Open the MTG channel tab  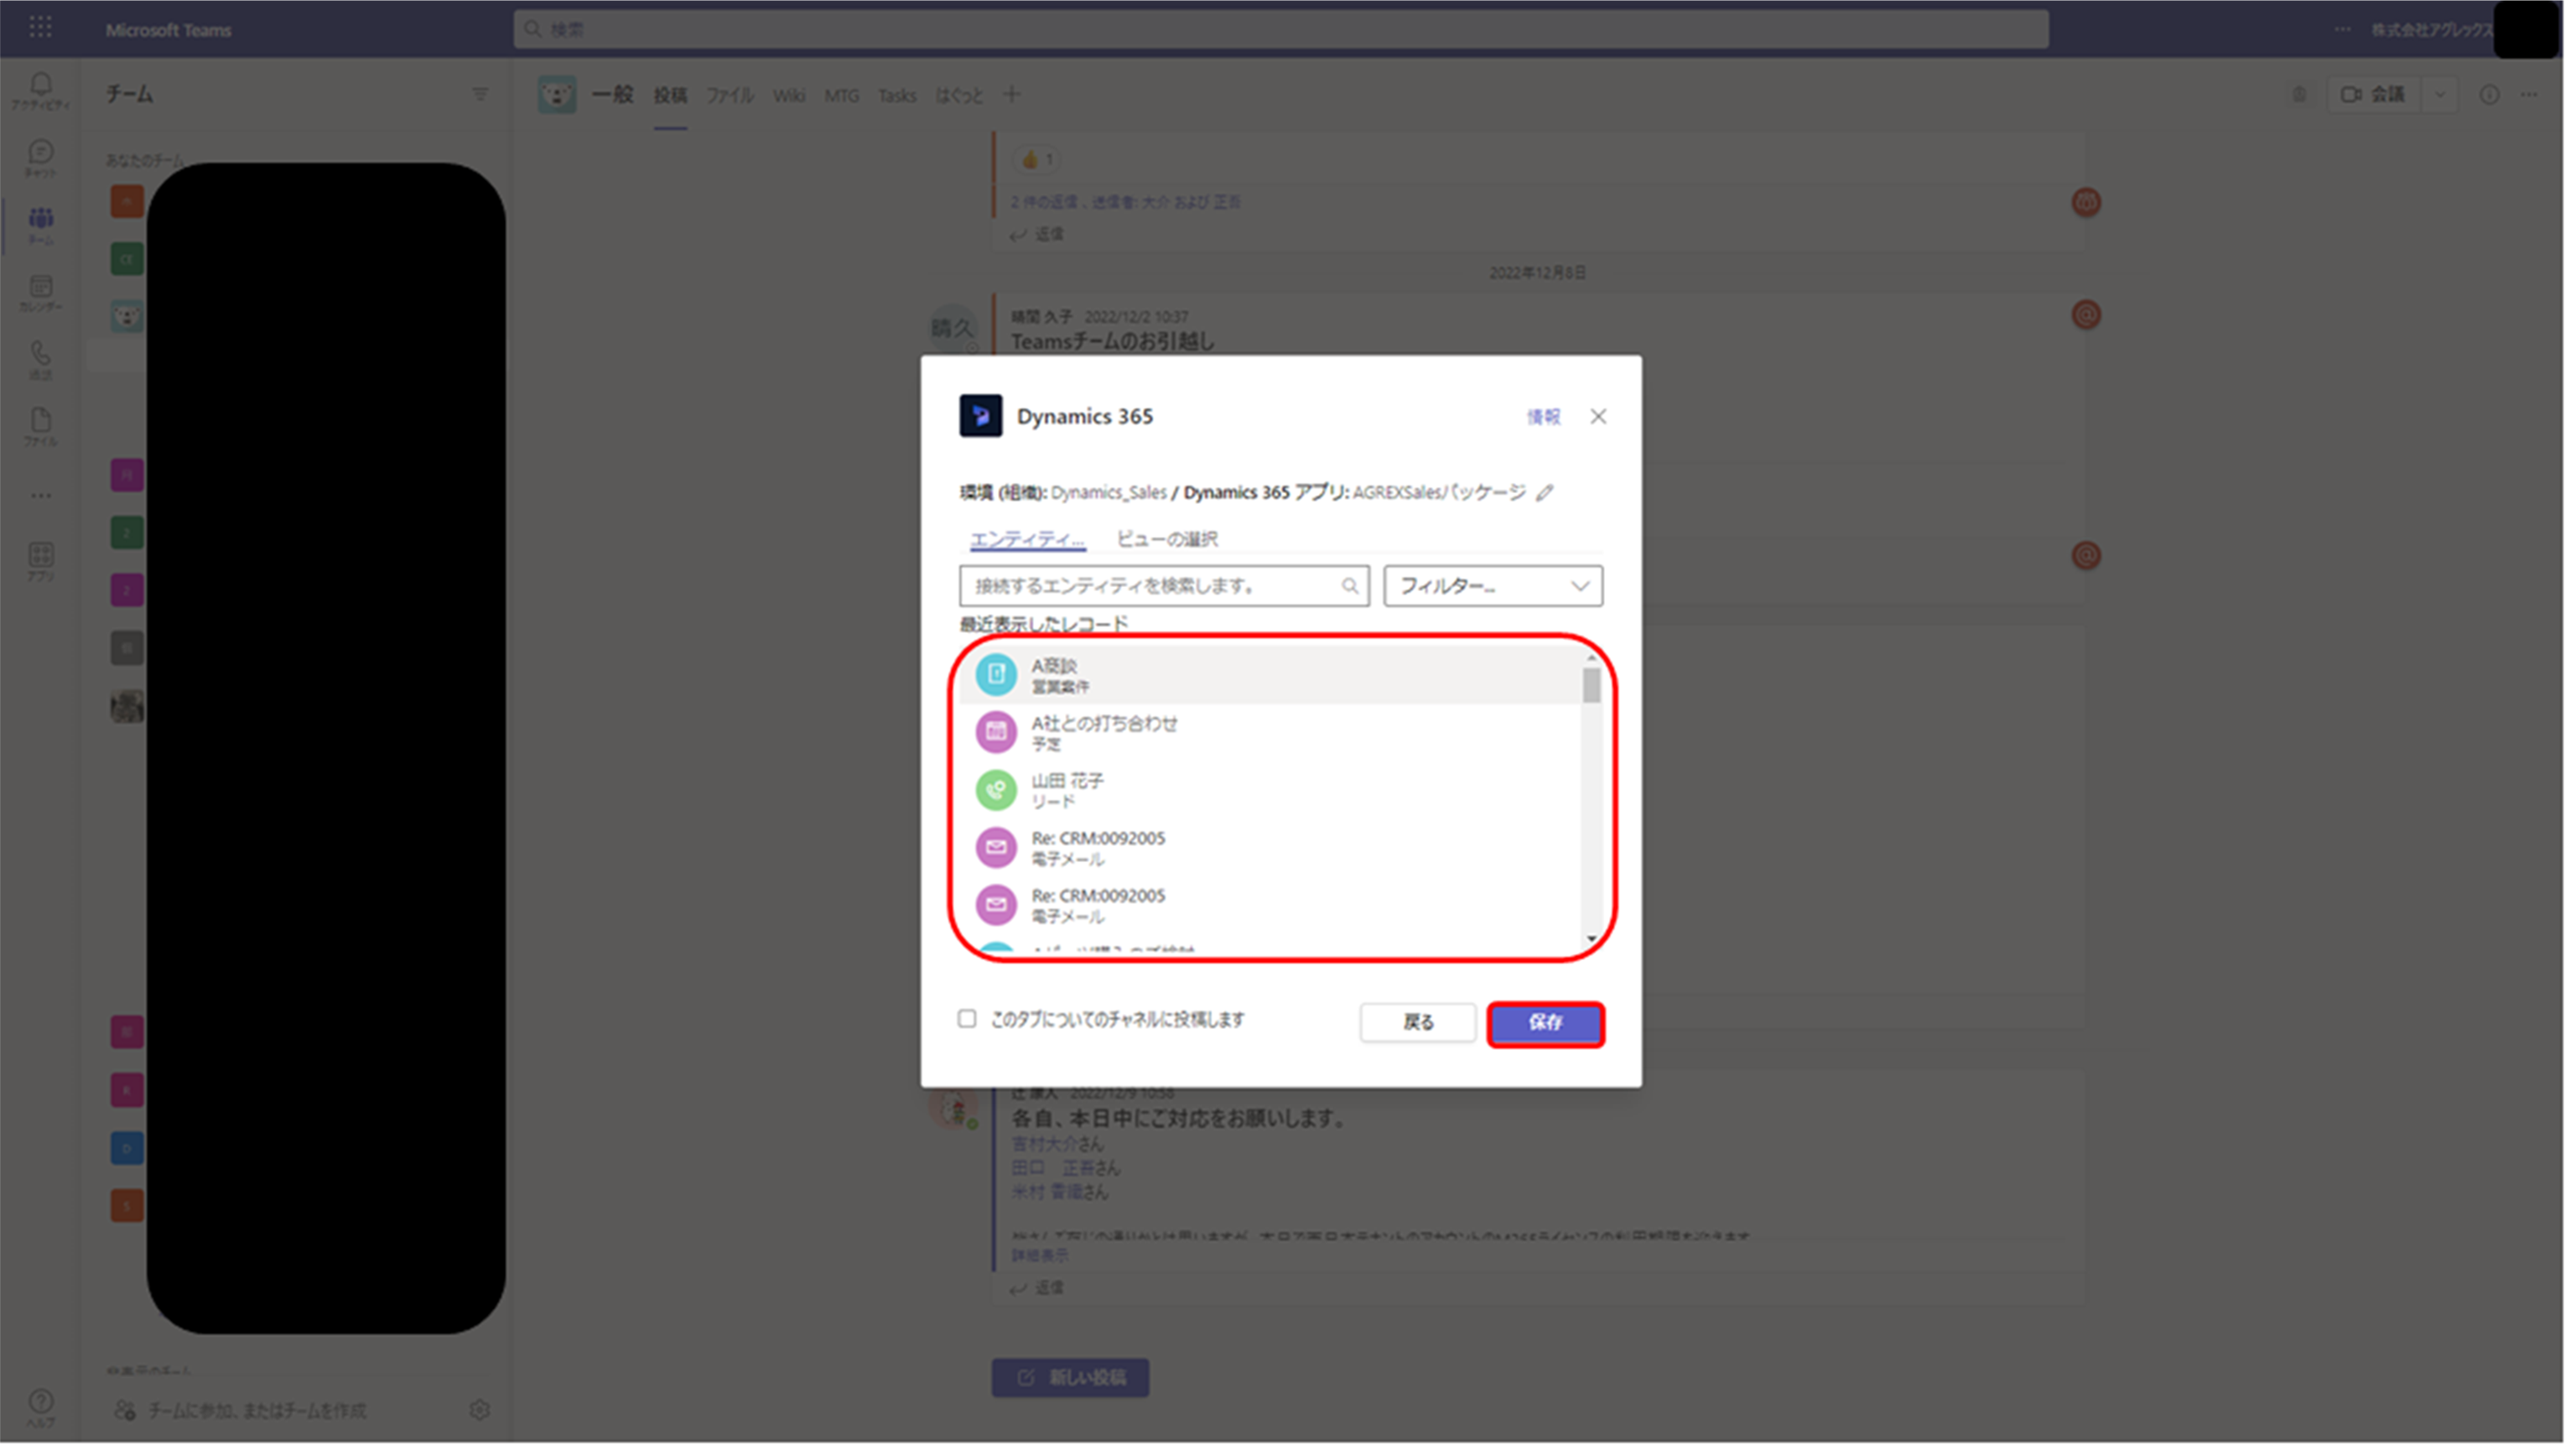(842, 95)
